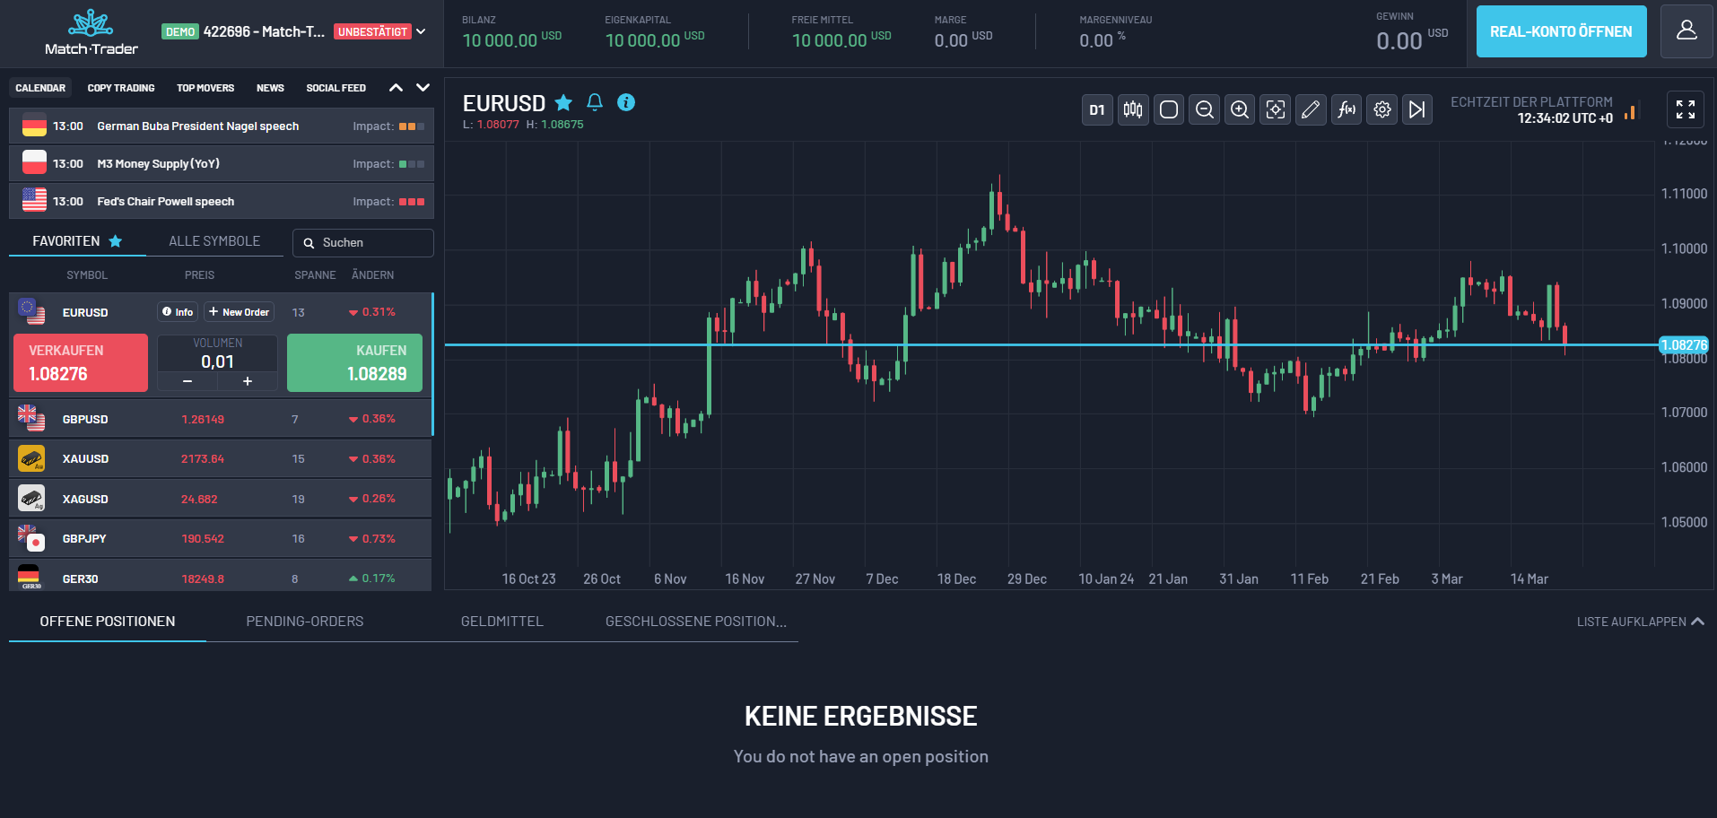Open the Copy Trading tab
This screenshot has height=818, width=1717.
[x=121, y=88]
